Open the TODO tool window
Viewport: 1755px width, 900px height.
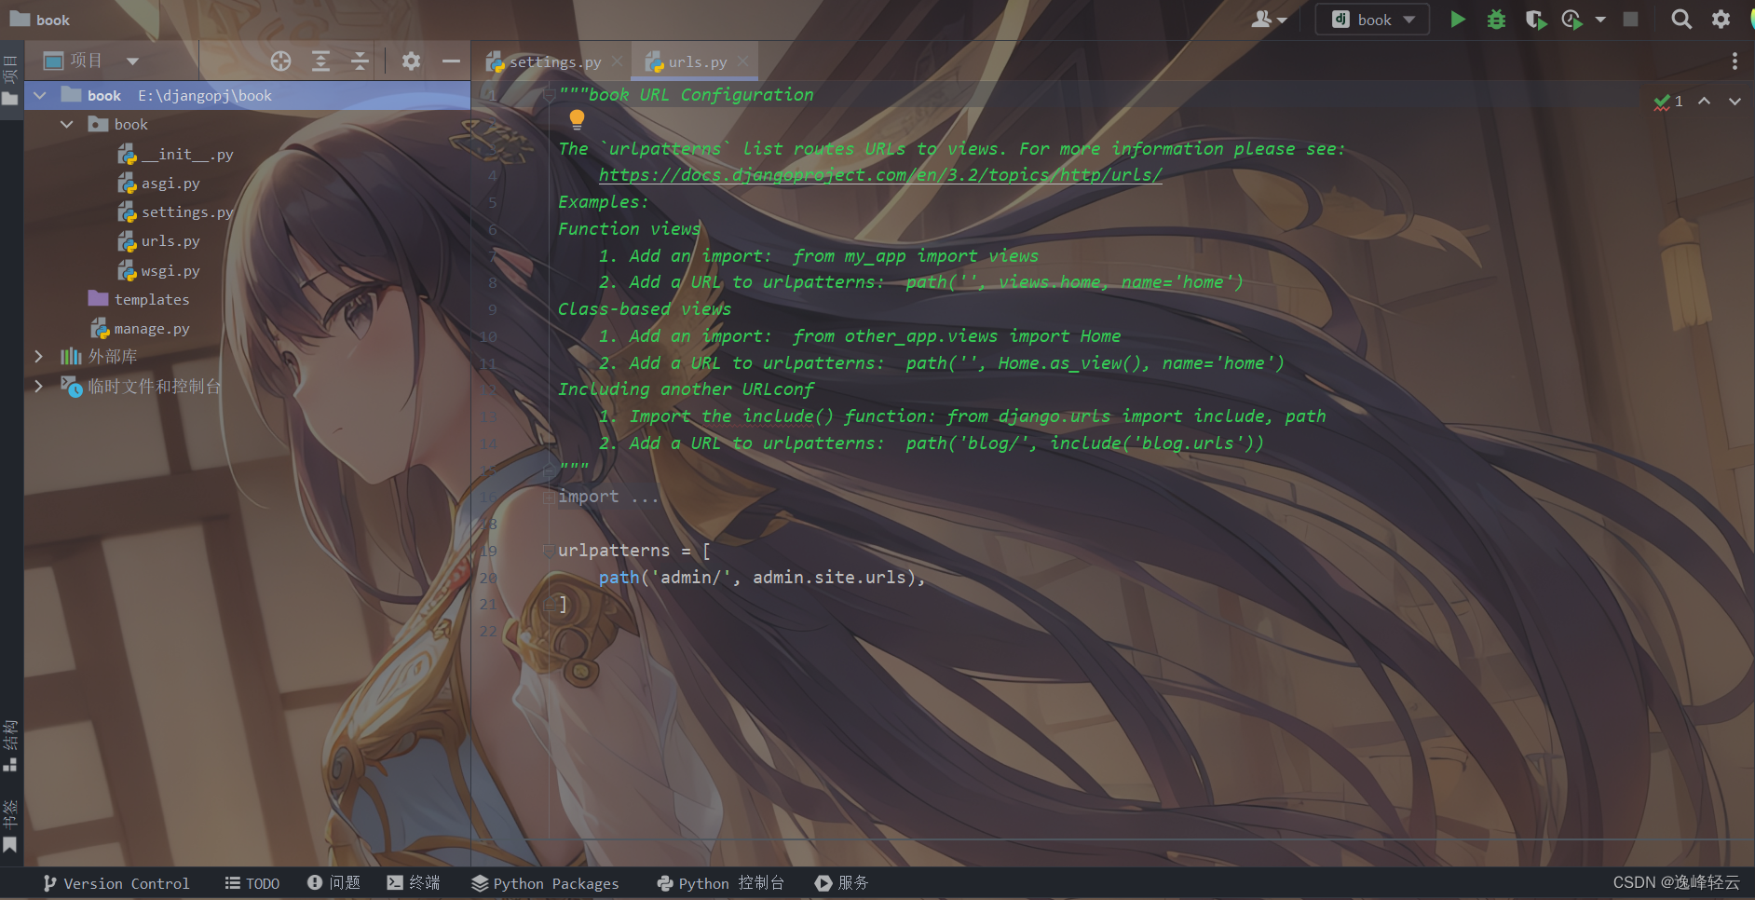click(252, 883)
